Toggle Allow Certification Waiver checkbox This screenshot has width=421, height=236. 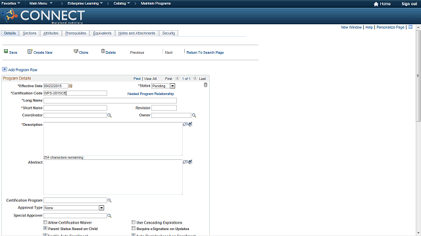[x=45, y=222]
